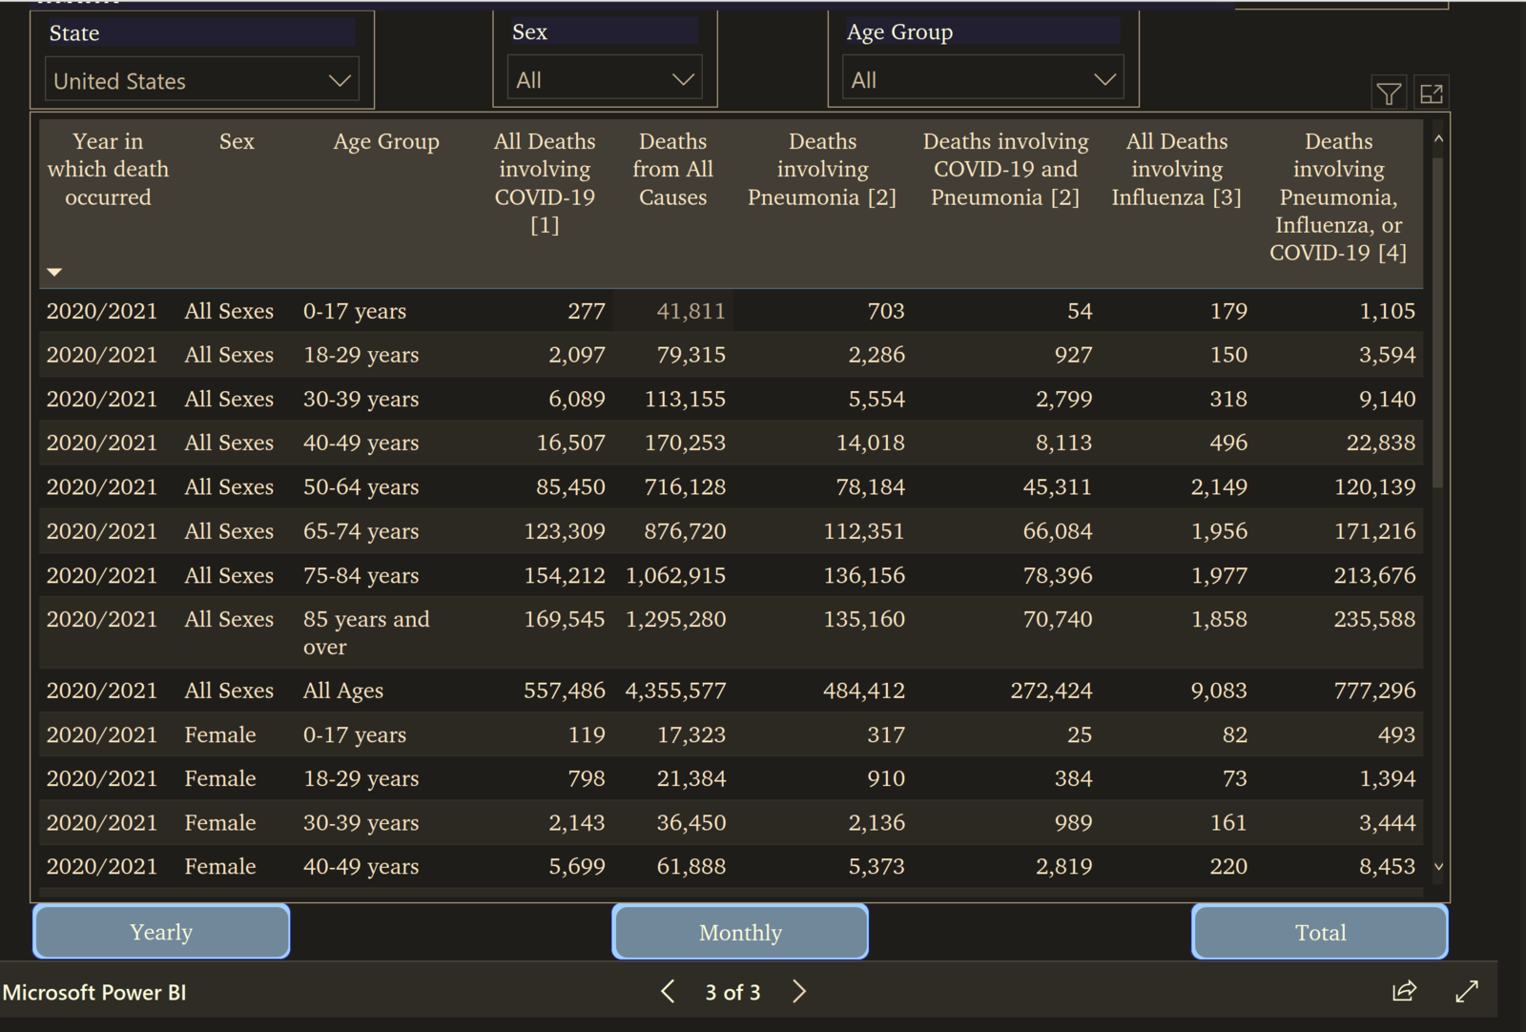Open the State dropdown showing United States
This screenshot has width=1526, height=1032.
202,81
